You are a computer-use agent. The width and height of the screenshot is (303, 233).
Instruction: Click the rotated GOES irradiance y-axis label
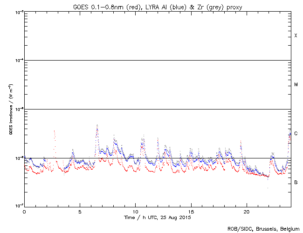[10, 109]
